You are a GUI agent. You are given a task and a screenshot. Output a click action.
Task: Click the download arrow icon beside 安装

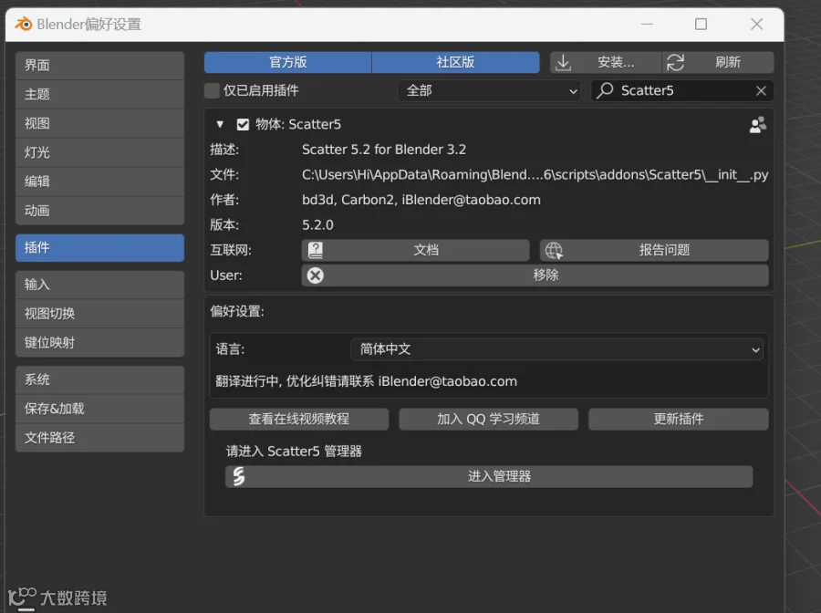tap(563, 62)
